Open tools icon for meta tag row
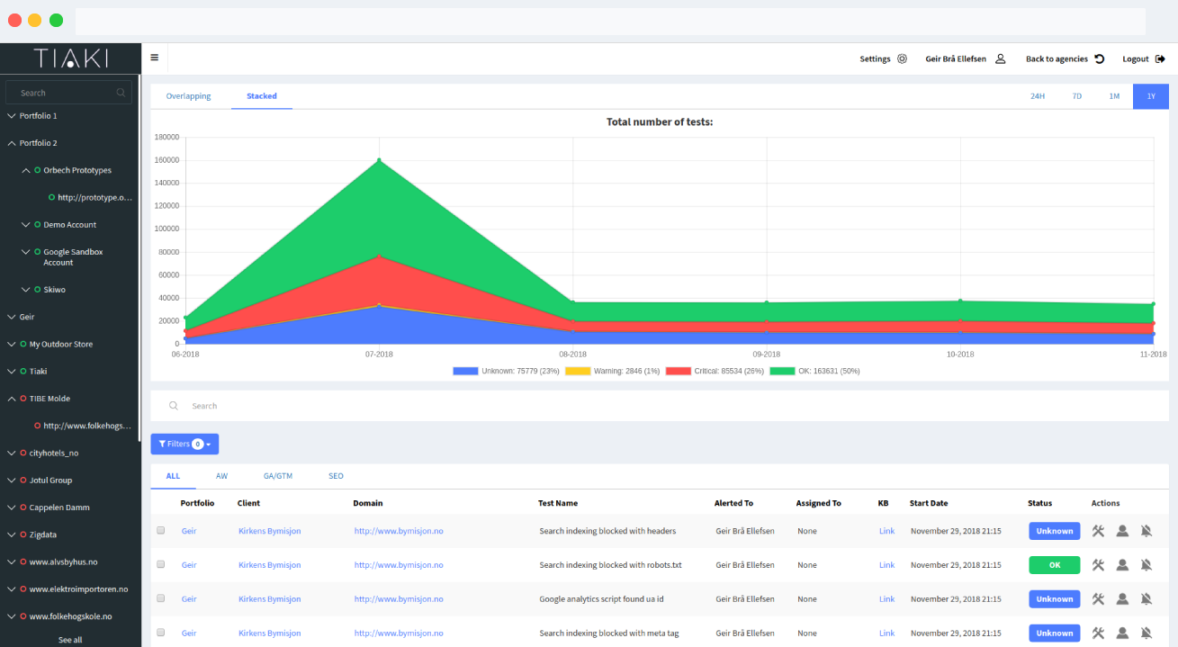Image resolution: width=1178 pixels, height=647 pixels. [x=1098, y=633]
